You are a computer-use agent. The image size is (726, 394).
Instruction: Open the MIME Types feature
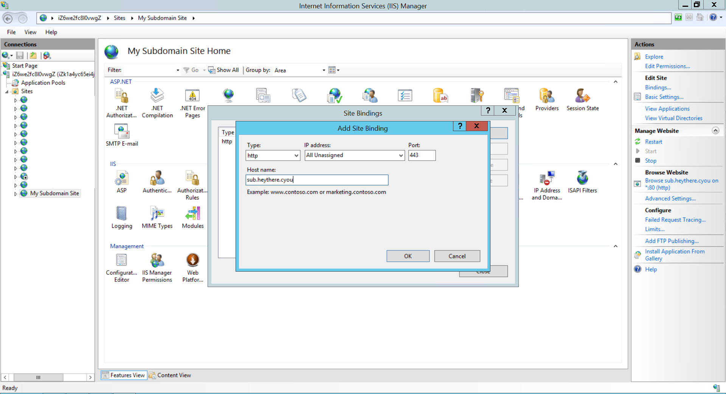[x=157, y=218]
